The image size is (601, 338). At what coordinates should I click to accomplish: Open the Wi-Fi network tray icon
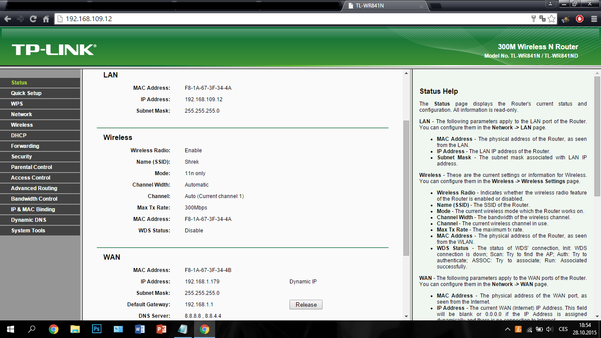click(529, 329)
